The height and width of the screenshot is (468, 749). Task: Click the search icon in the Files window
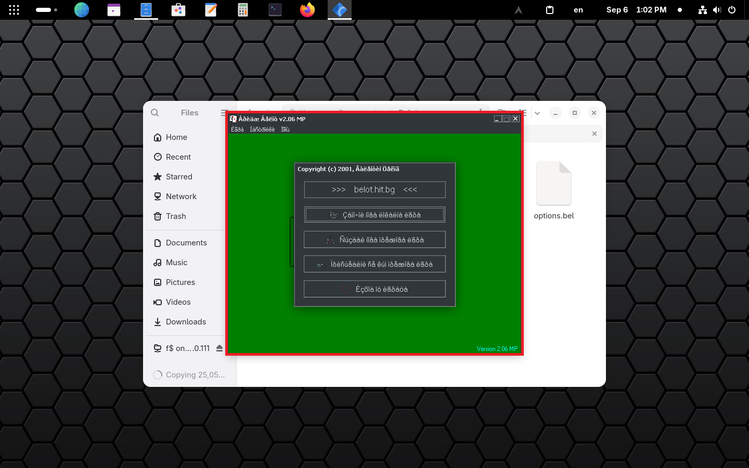(x=155, y=113)
